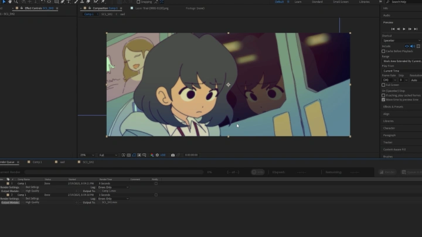The width and height of the screenshot is (422, 237).
Task: Expand the Character panel
Action: 389,128
